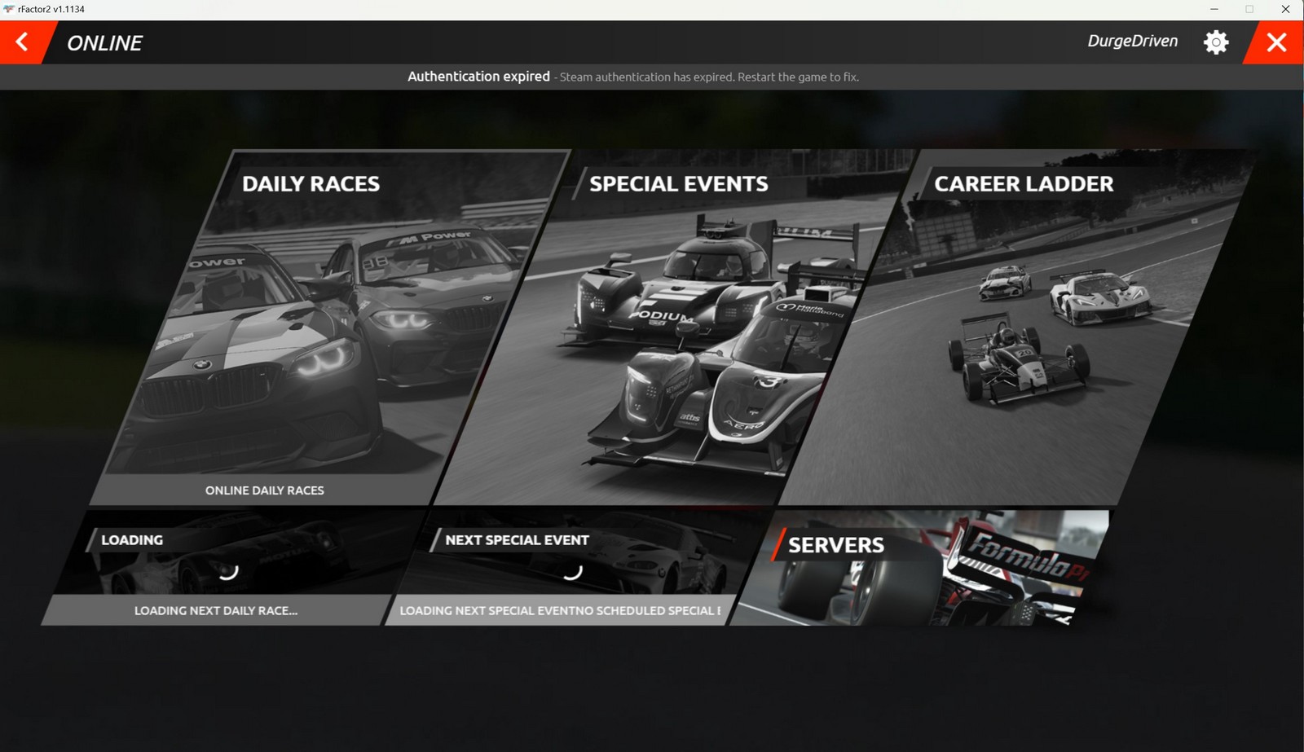1304x752 pixels.
Task: Minimize the rFactor2 window
Action: pyautogui.click(x=1214, y=10)
